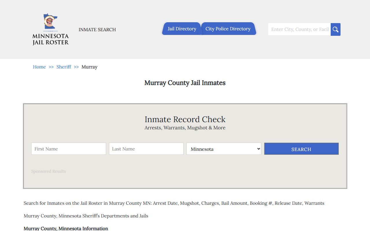The width and height of the screenshot is (370, 231).
Task: Click the Inmate Record Check title
Action: click(x=185, y=119)
